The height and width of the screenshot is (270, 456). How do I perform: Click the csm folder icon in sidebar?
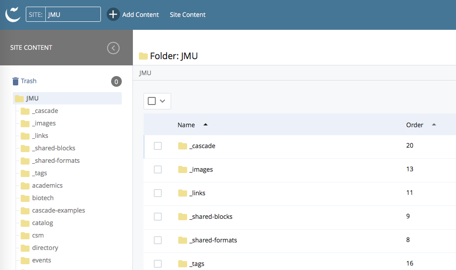point(25,235)
